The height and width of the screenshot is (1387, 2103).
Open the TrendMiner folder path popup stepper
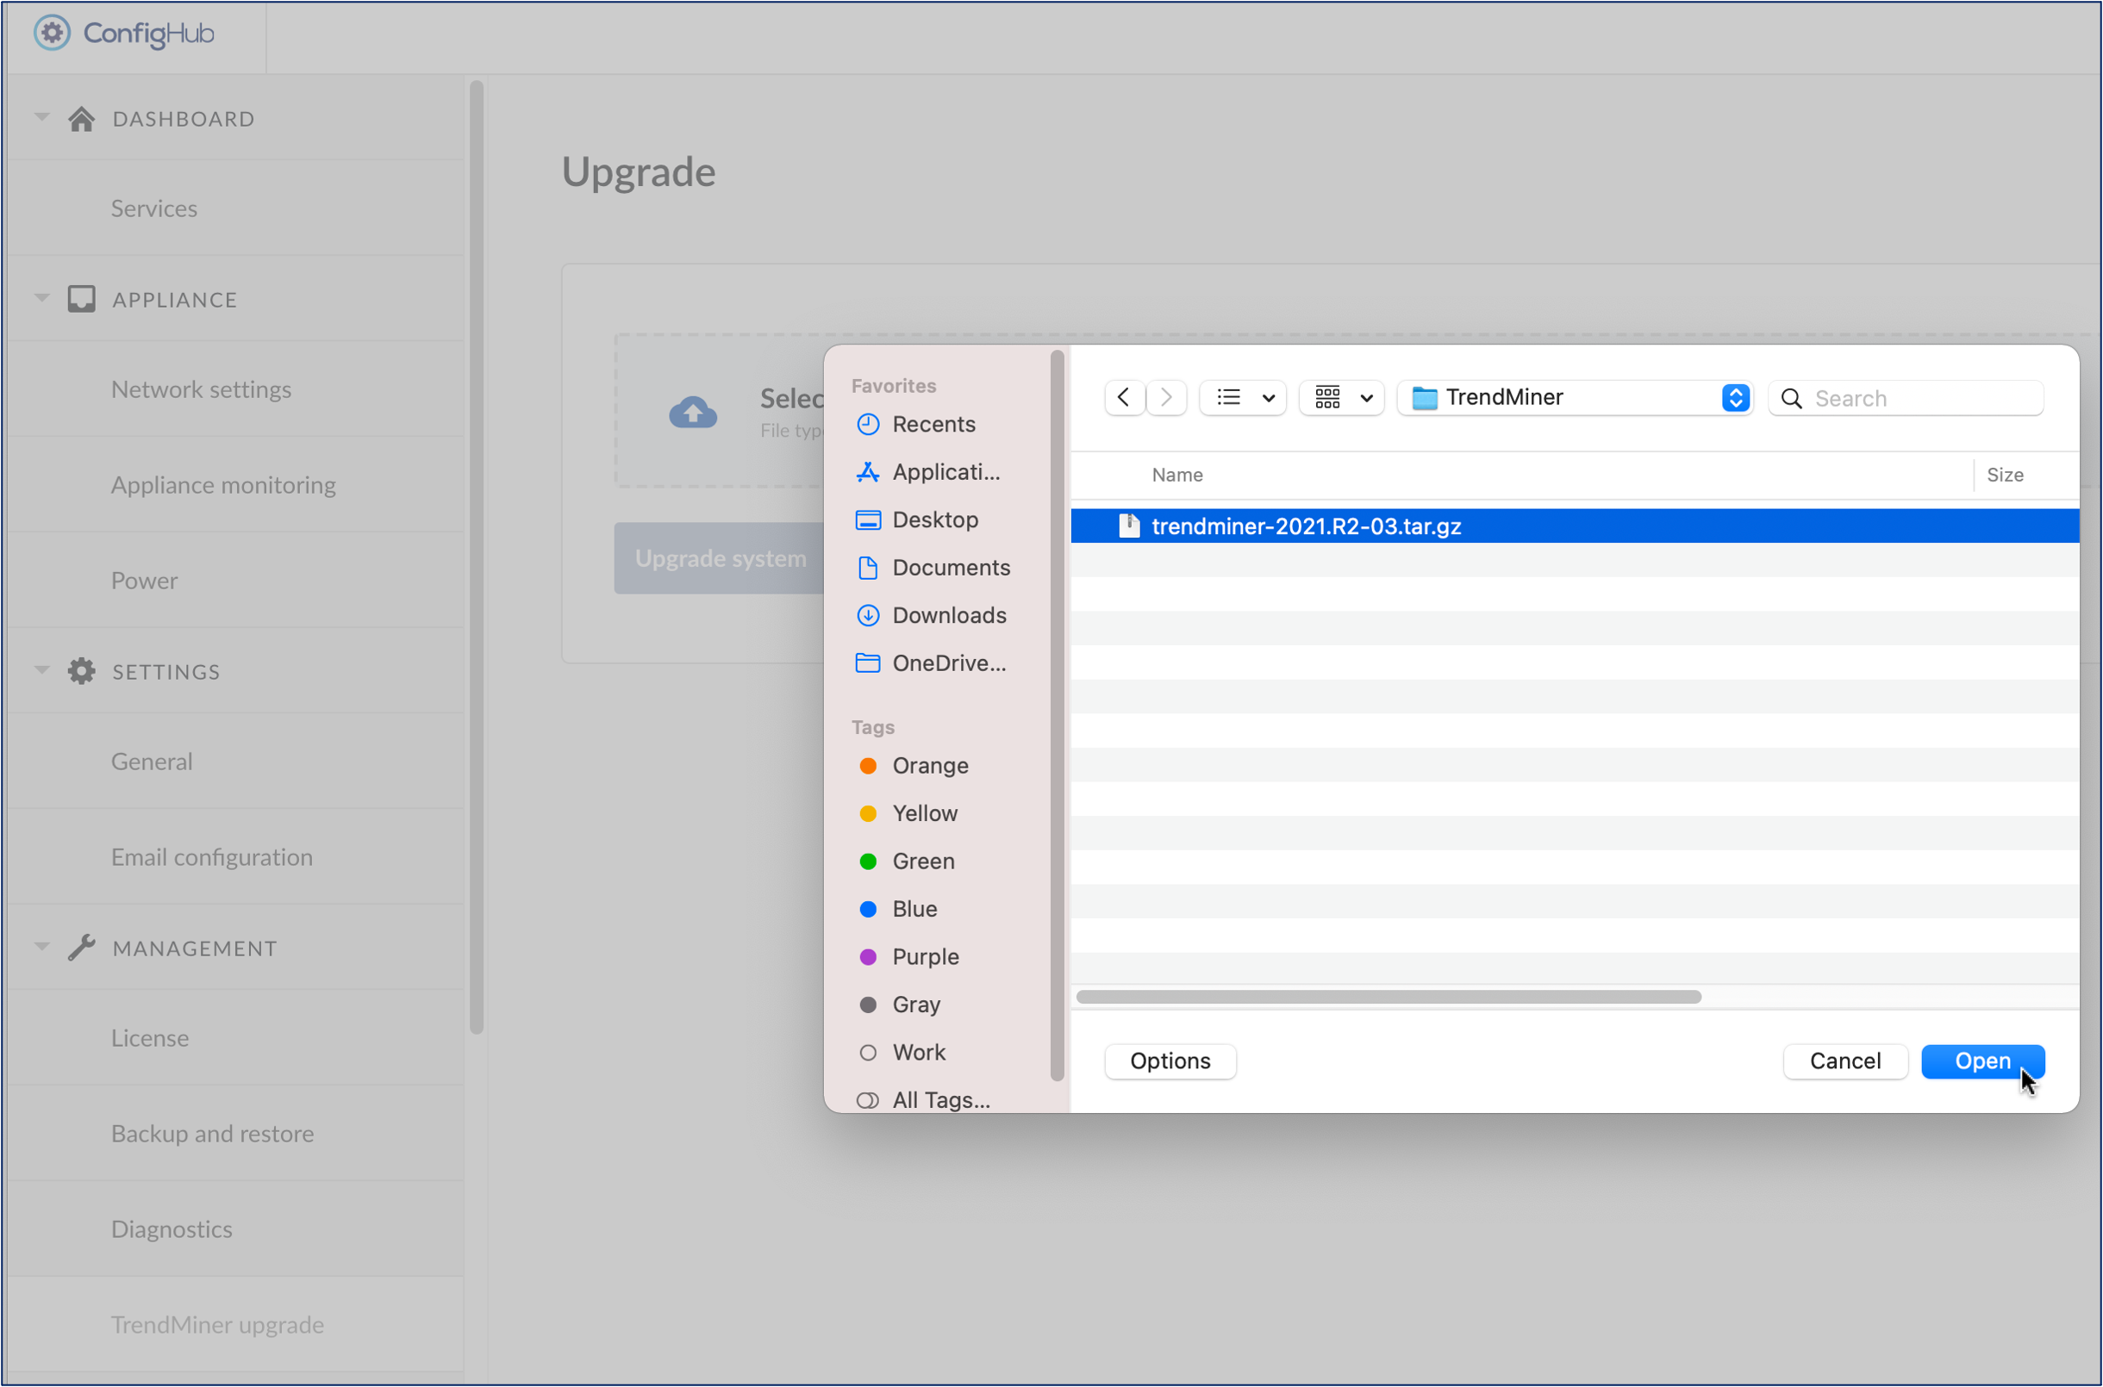(1736, 398)
